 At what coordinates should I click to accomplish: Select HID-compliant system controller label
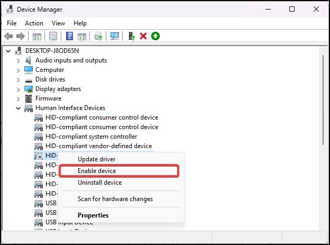coord(91,137)
